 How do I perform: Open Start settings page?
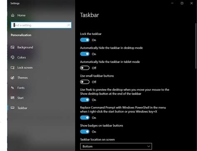coord(20,98)
